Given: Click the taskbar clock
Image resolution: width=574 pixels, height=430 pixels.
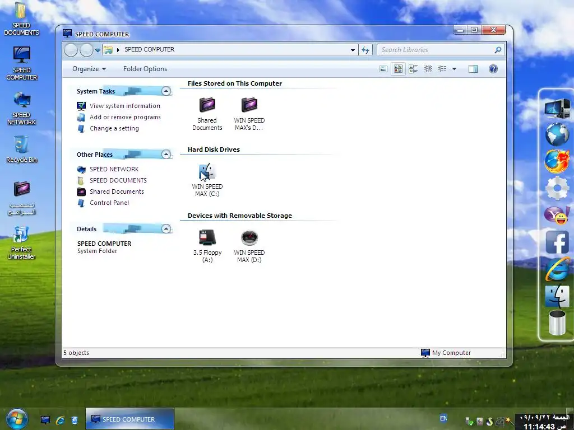Looking at the screenshot, I should point(544,422).
